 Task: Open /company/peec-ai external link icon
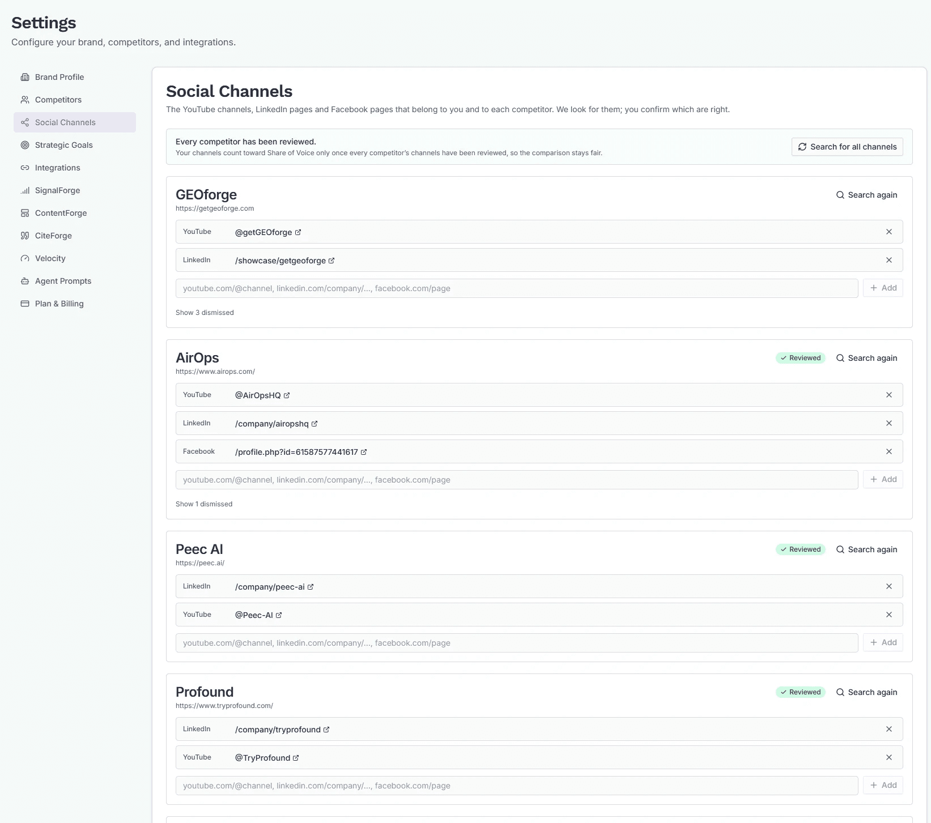311,587
